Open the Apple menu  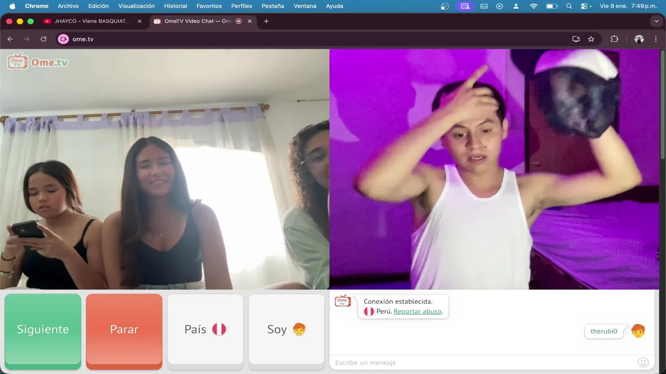12,6
